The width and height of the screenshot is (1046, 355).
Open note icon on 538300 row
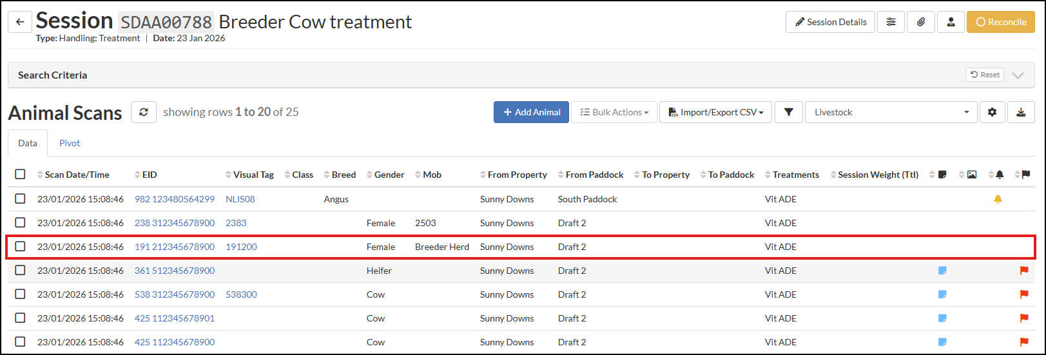tap(942, 294)
